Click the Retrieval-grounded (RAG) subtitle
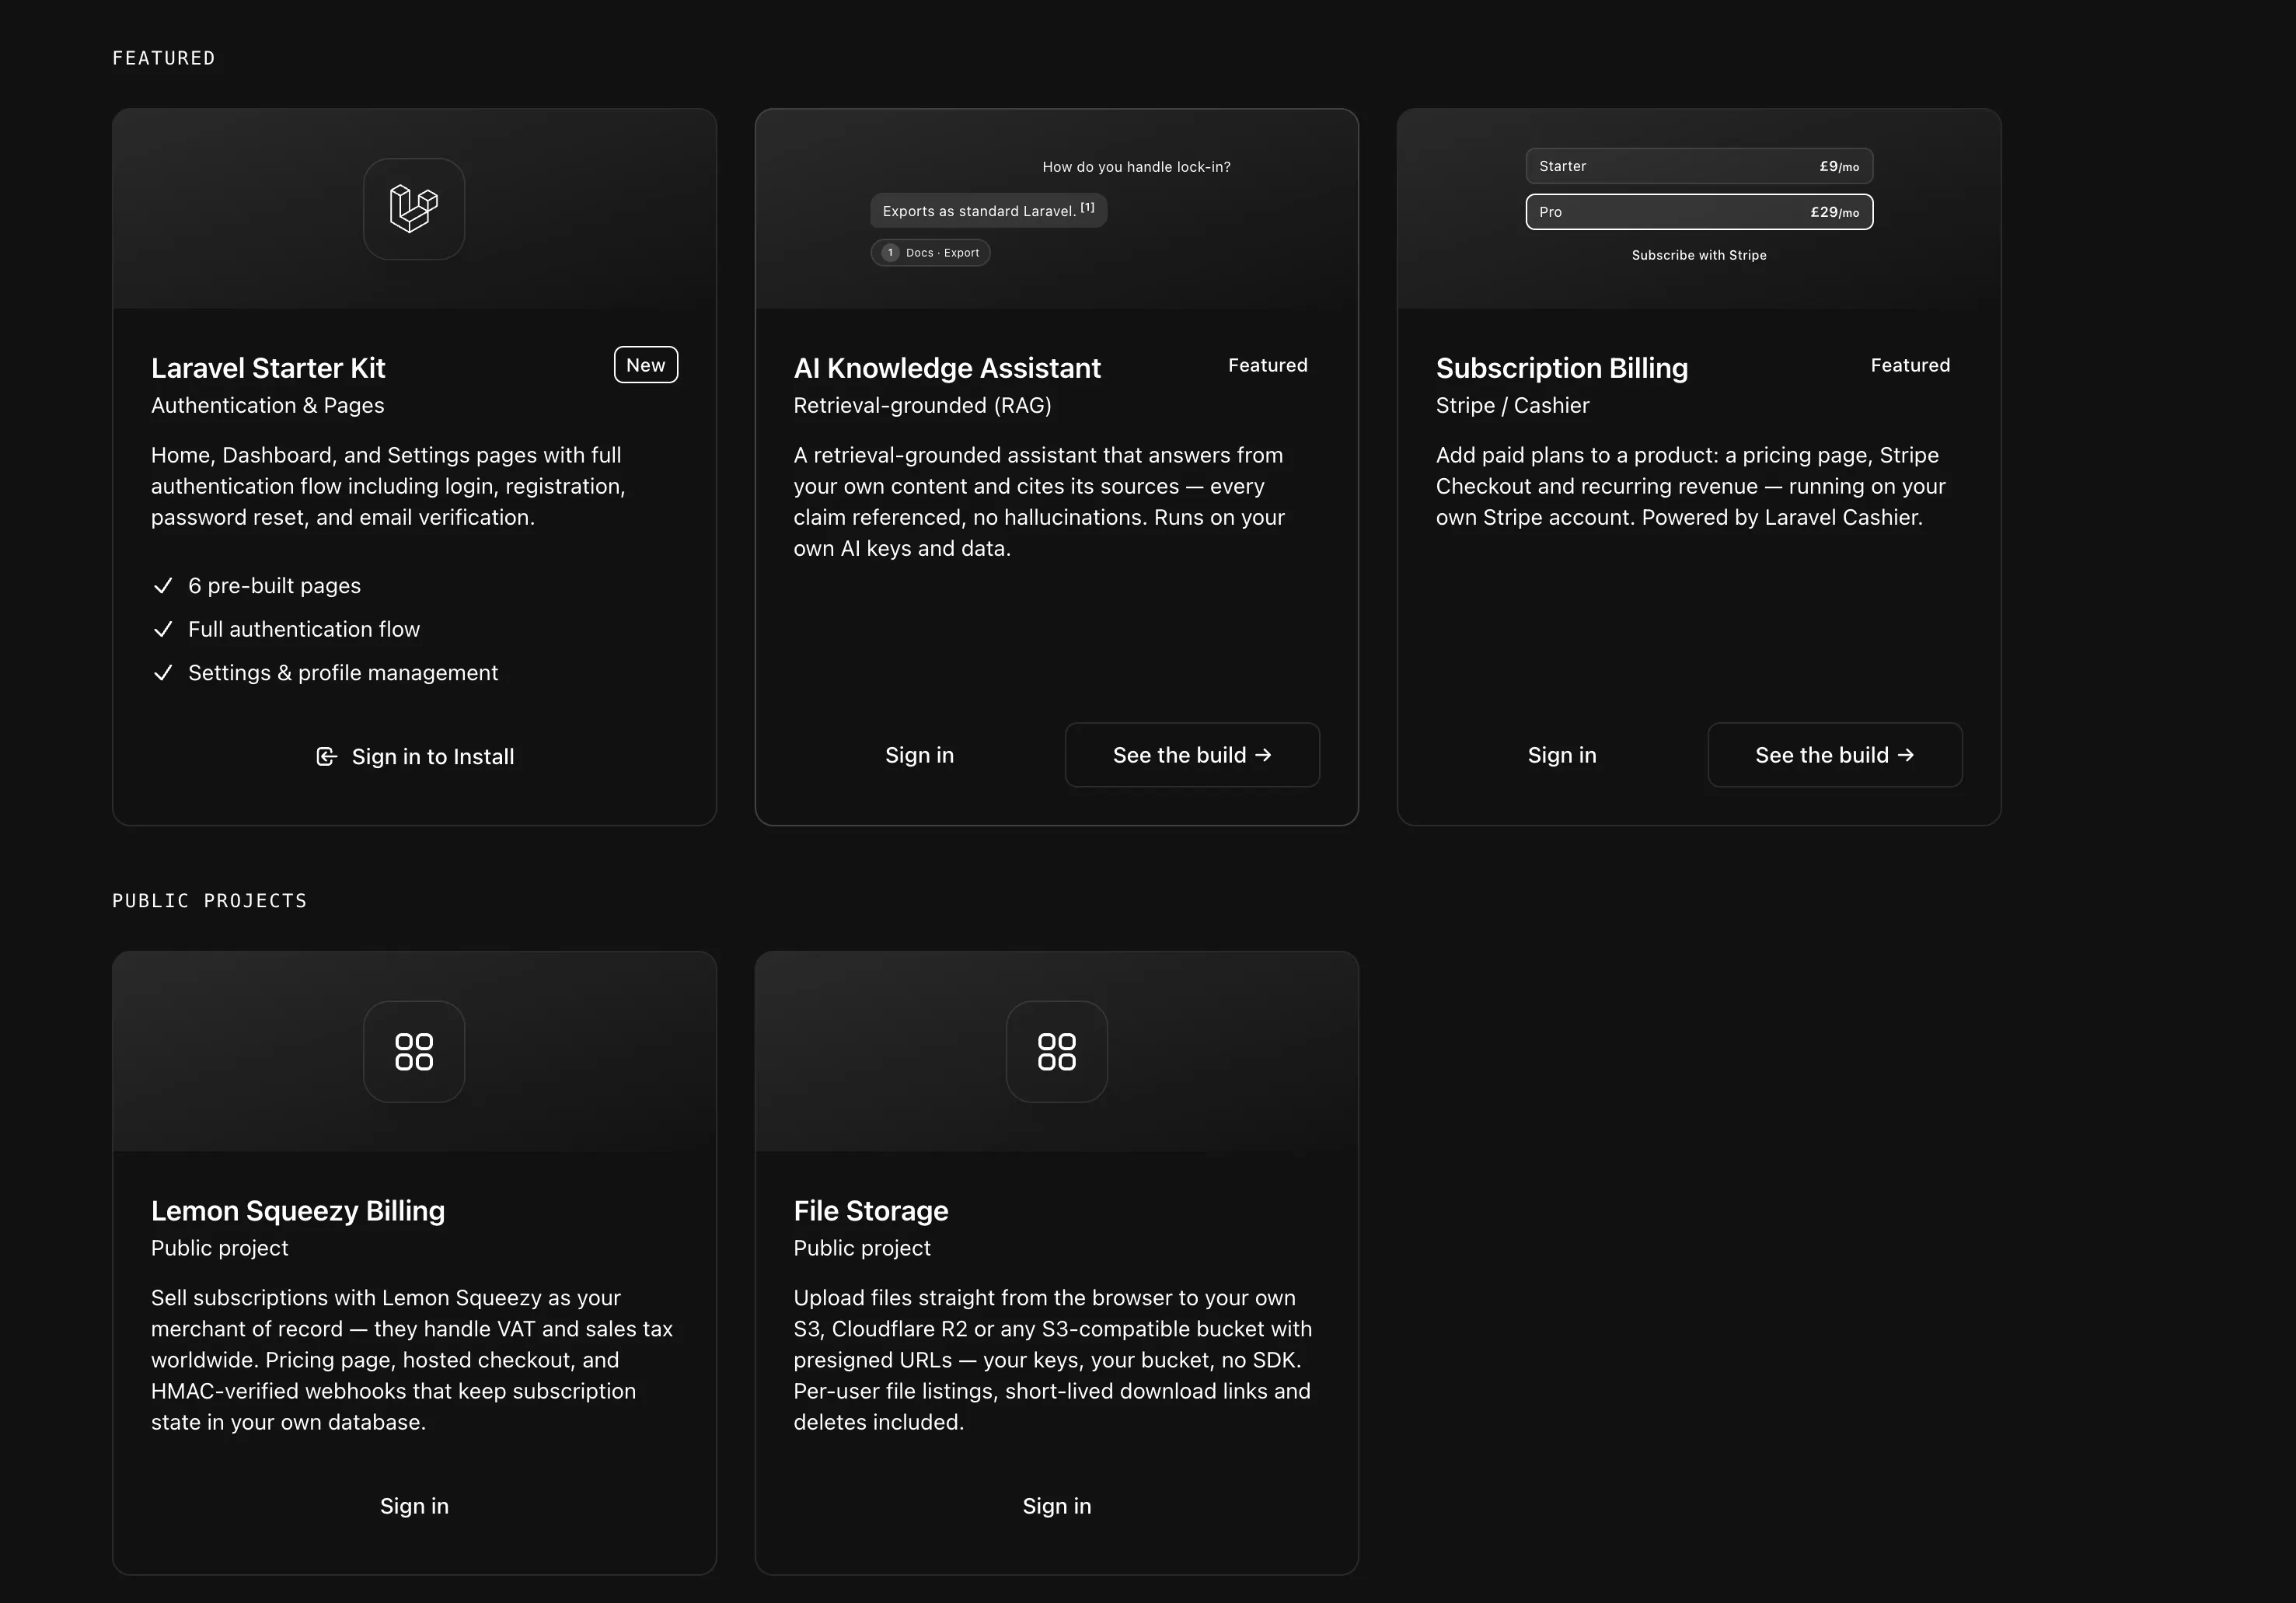The height and width of the screenshot is (1603, 2296). click(922, 405)
